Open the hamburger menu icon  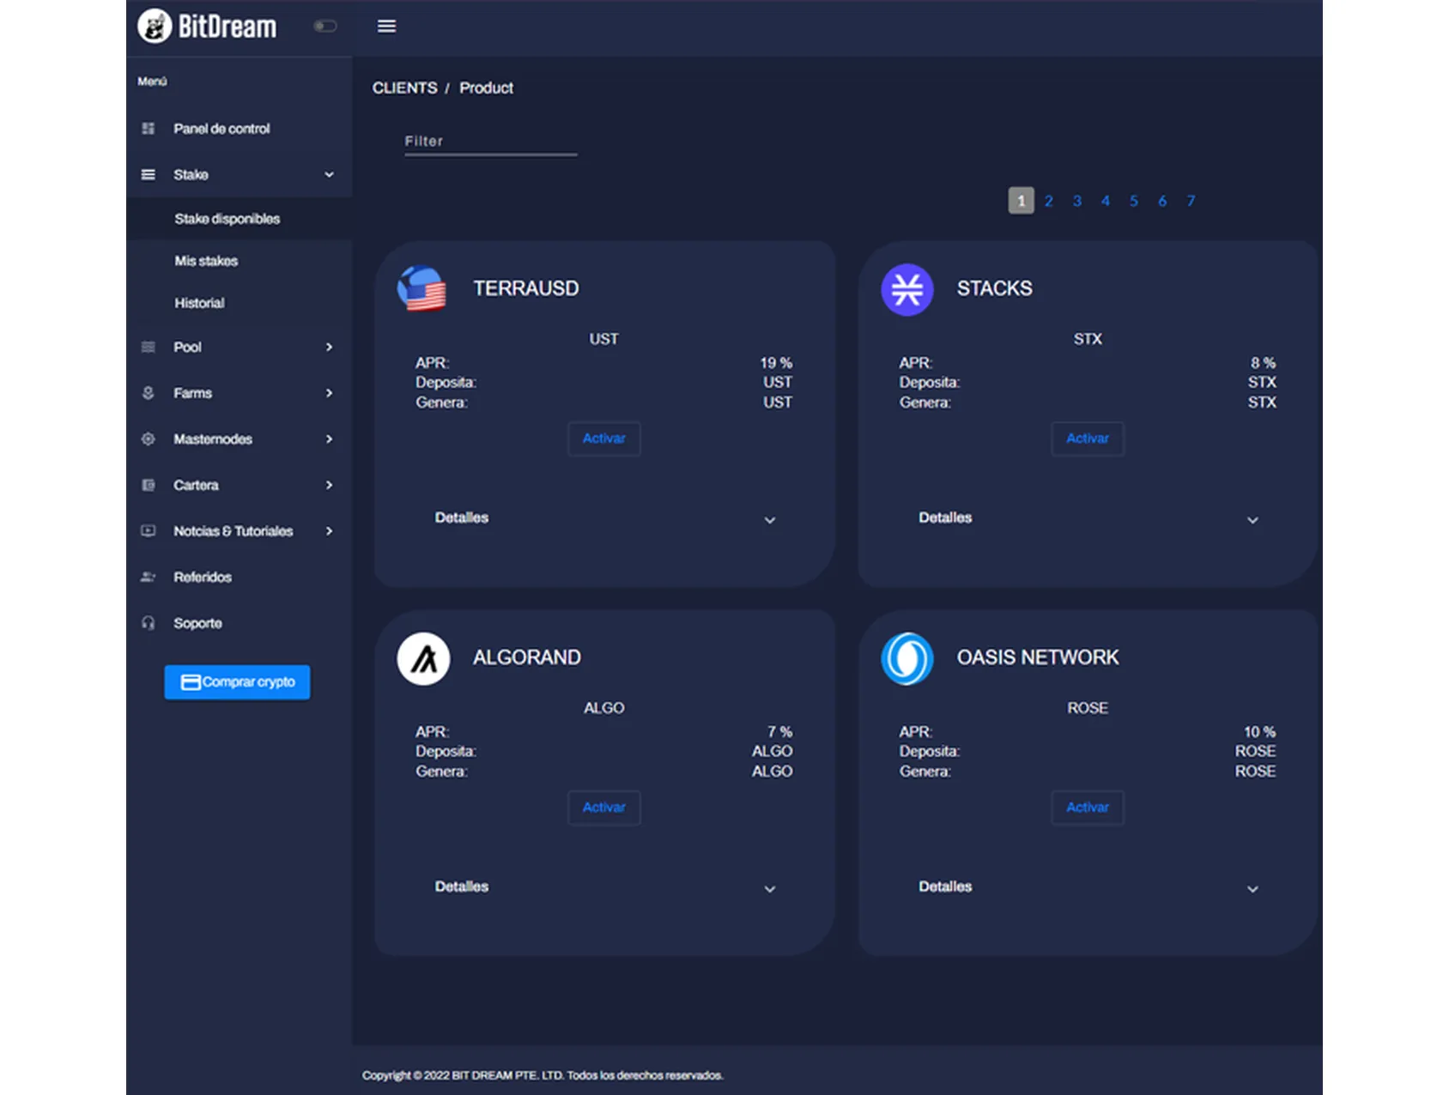[386, 27]
